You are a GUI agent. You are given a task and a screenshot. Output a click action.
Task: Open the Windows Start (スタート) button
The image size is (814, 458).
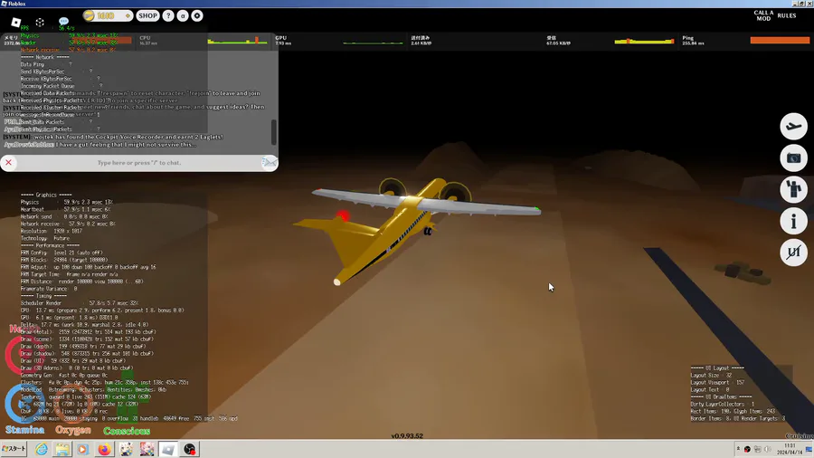pyautogui.click(x=14, y=449)
